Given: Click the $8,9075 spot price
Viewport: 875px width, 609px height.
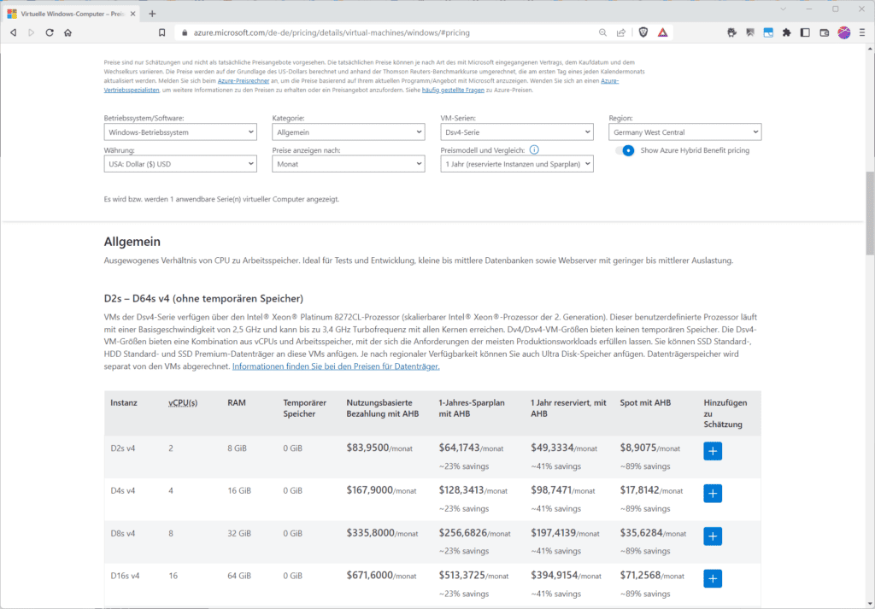Looking at the screenshot, I should tap(638, 448).
